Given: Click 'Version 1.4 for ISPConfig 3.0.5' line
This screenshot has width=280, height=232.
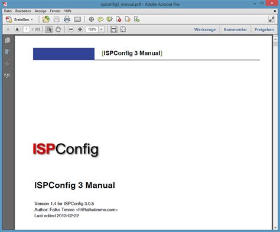Looking at the screenshot, I should [x=64, y=204].
